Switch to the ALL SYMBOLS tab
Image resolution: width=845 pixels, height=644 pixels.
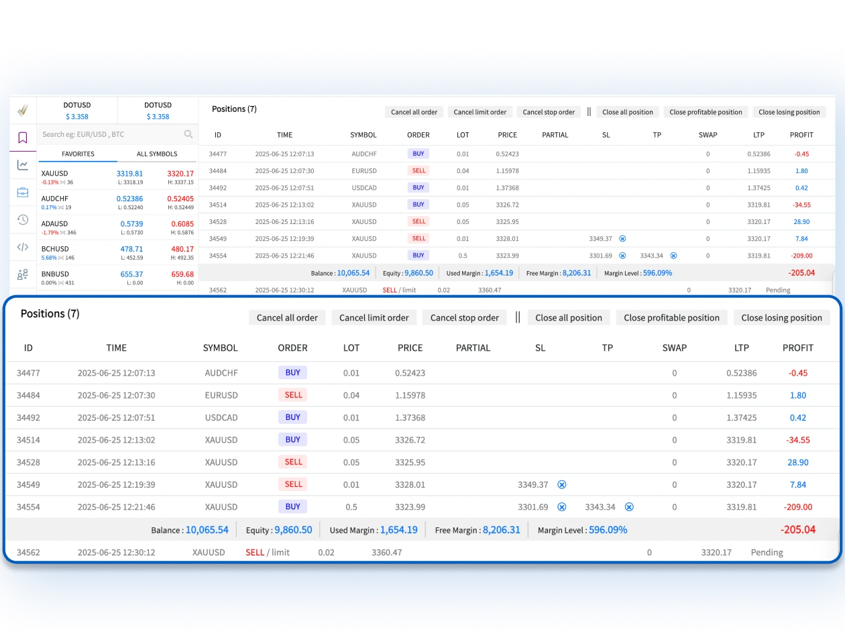(x=157, y=154)
